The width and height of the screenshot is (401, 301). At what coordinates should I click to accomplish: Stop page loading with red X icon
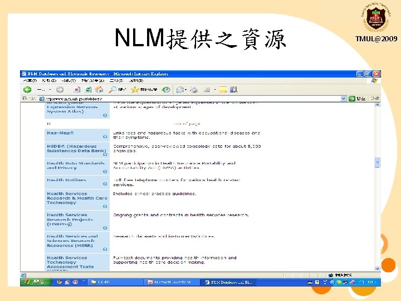pos(76,90)
